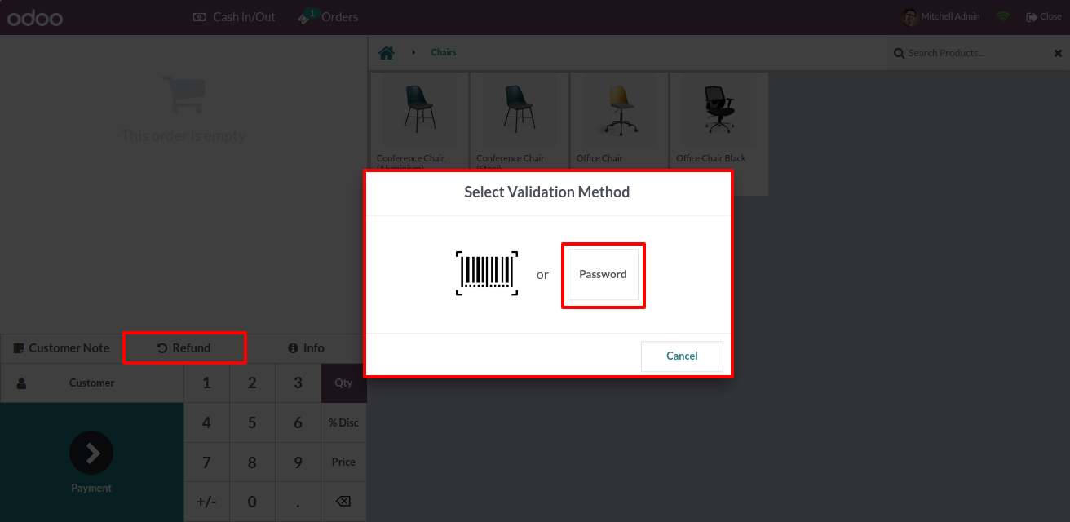Switch numpad mode to Price
The image size is (1070, 522).
pos(343,462)
